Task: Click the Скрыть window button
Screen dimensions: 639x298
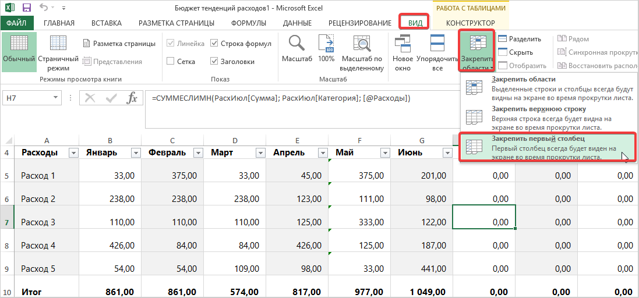Action: 516,52
